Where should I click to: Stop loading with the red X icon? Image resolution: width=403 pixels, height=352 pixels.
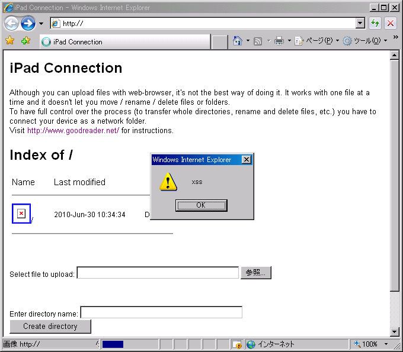(391, 24)
